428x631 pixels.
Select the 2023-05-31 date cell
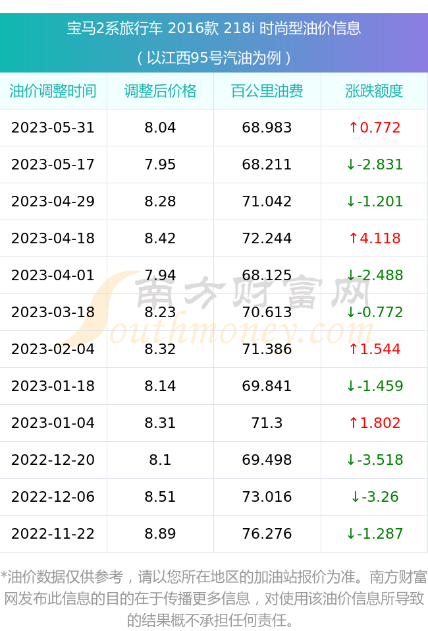(x=53, y=127)
